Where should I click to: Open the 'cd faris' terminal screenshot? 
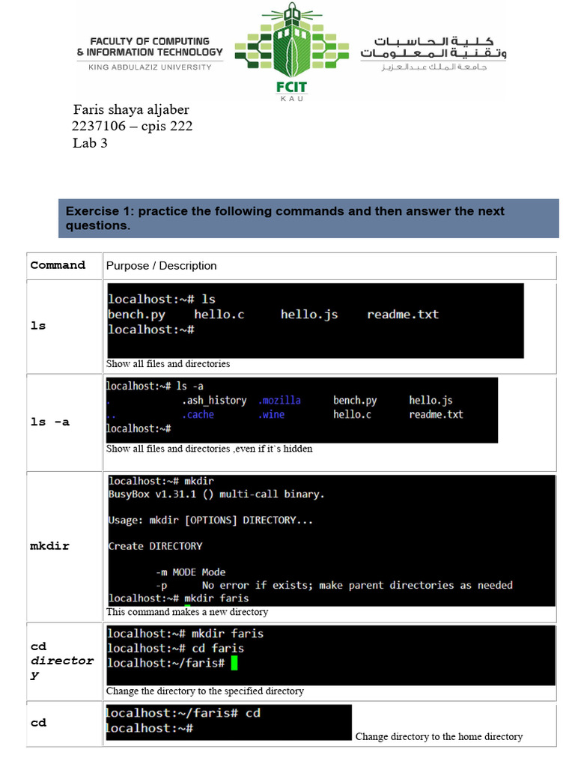point(331,655)
